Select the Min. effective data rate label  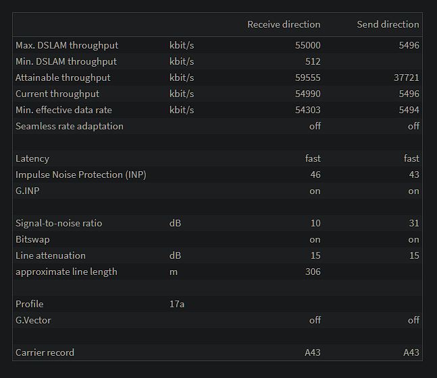tap(63, 110)
